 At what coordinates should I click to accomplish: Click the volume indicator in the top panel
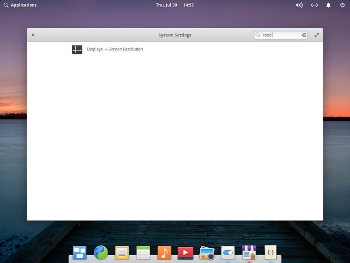click(x=299, y=5)
